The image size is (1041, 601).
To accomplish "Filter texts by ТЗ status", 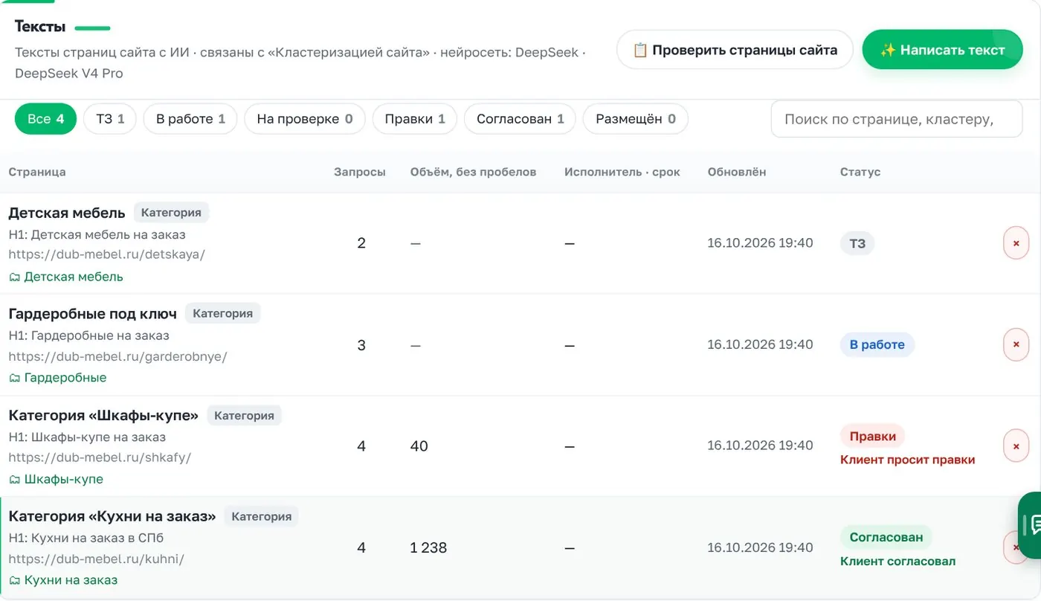I will coord(110,119).
